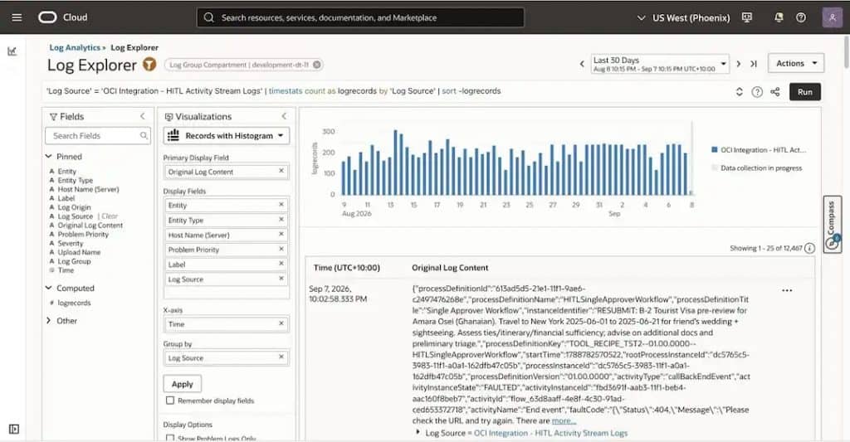Open the log record three-dots menu
The width and height of the screenshot is (850, 442).
pyautogui.click(x=787, y=290)
